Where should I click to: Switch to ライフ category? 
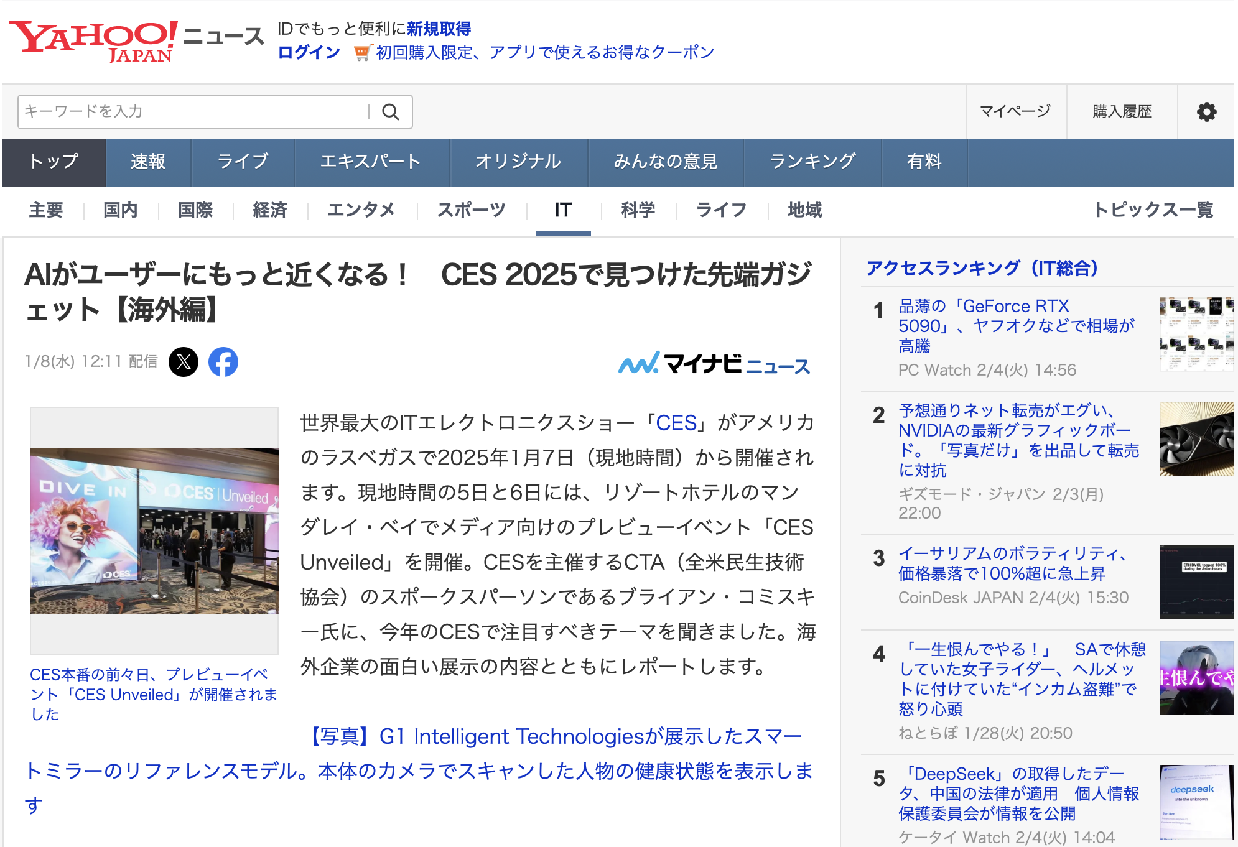722,210
